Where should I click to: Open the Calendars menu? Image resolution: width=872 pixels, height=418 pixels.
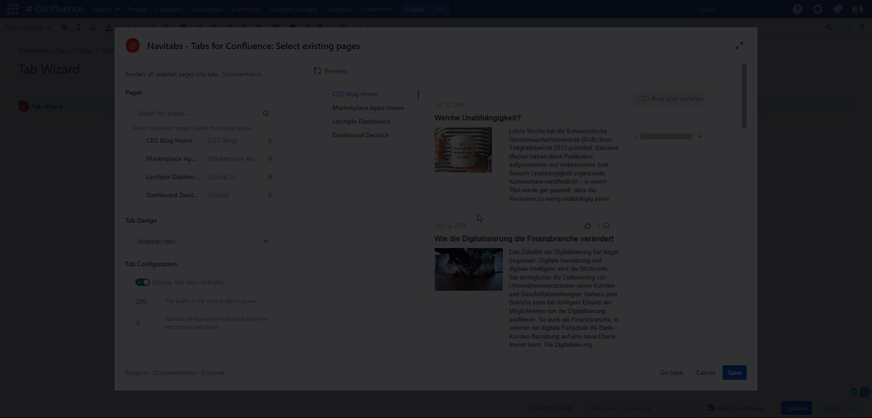tap(169, 9)
